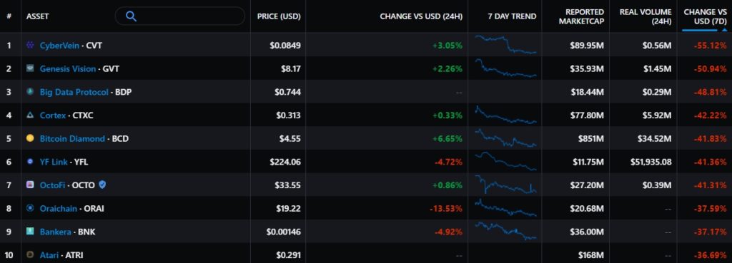Click CyberVein 7D change -55.12%
The height and width of the screenshot is (263, 732).
tap(710, 46)
